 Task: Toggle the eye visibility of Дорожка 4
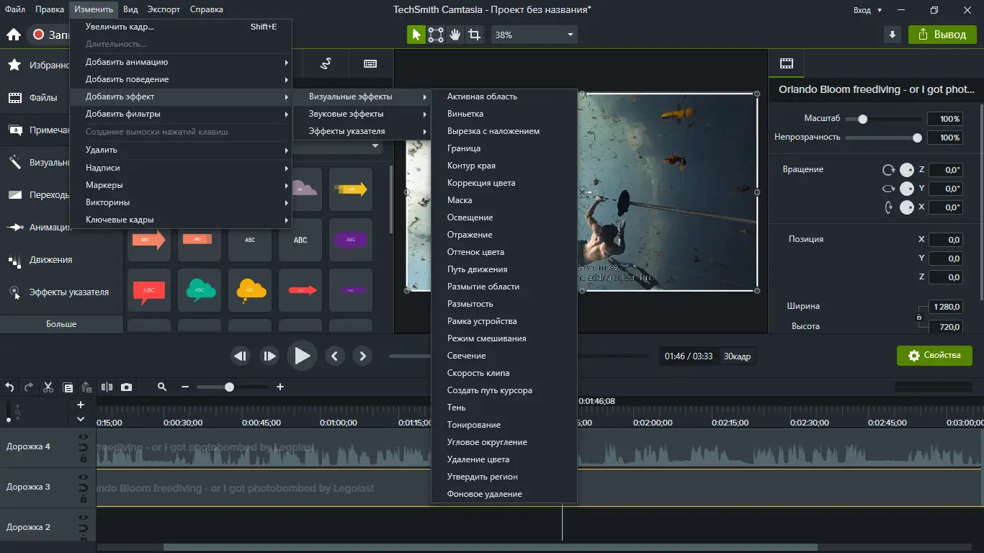tap(84, 436)
